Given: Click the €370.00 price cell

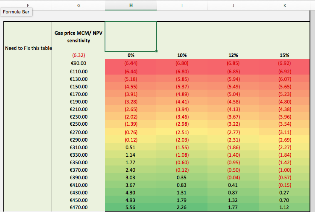Looking at the screenshot, I should (x=79, y=170).
